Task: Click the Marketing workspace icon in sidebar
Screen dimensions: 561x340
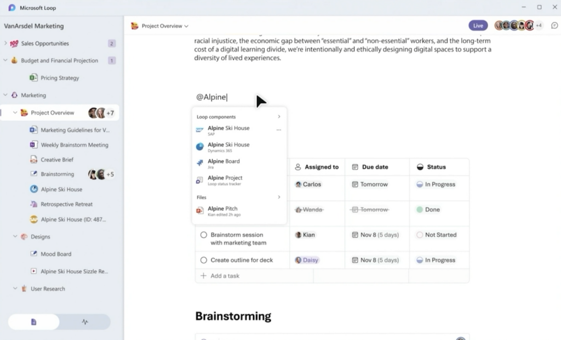Action: (14, 95)
